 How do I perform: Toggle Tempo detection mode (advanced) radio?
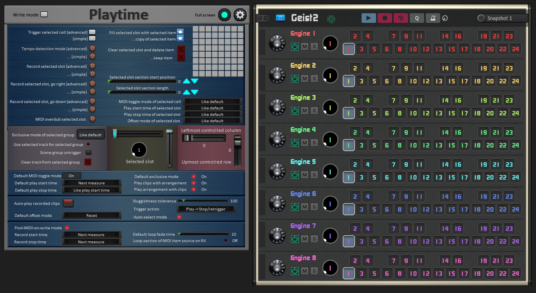coord(92,48)
